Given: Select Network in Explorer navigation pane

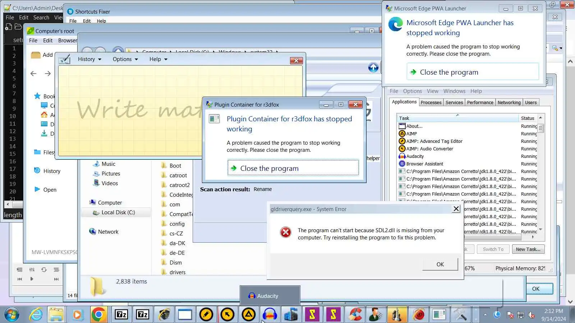Looking at the screenshot, I should tap(108, 232).
